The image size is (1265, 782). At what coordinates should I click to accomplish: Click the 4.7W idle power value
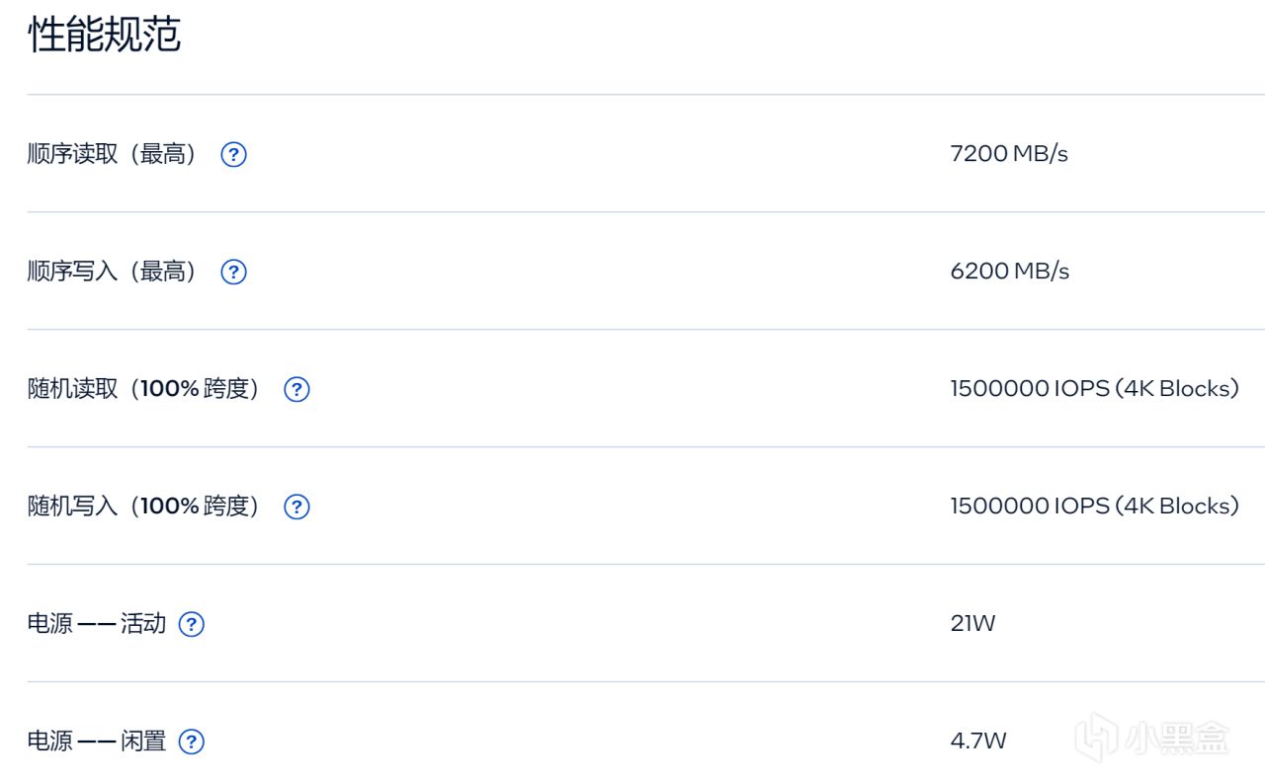click(x=978, y=742)
